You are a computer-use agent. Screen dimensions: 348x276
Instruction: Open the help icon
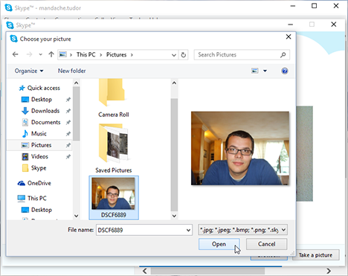click(x=285, y=71)
